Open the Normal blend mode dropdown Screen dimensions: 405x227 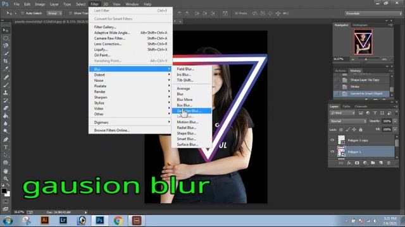(348, 121)
